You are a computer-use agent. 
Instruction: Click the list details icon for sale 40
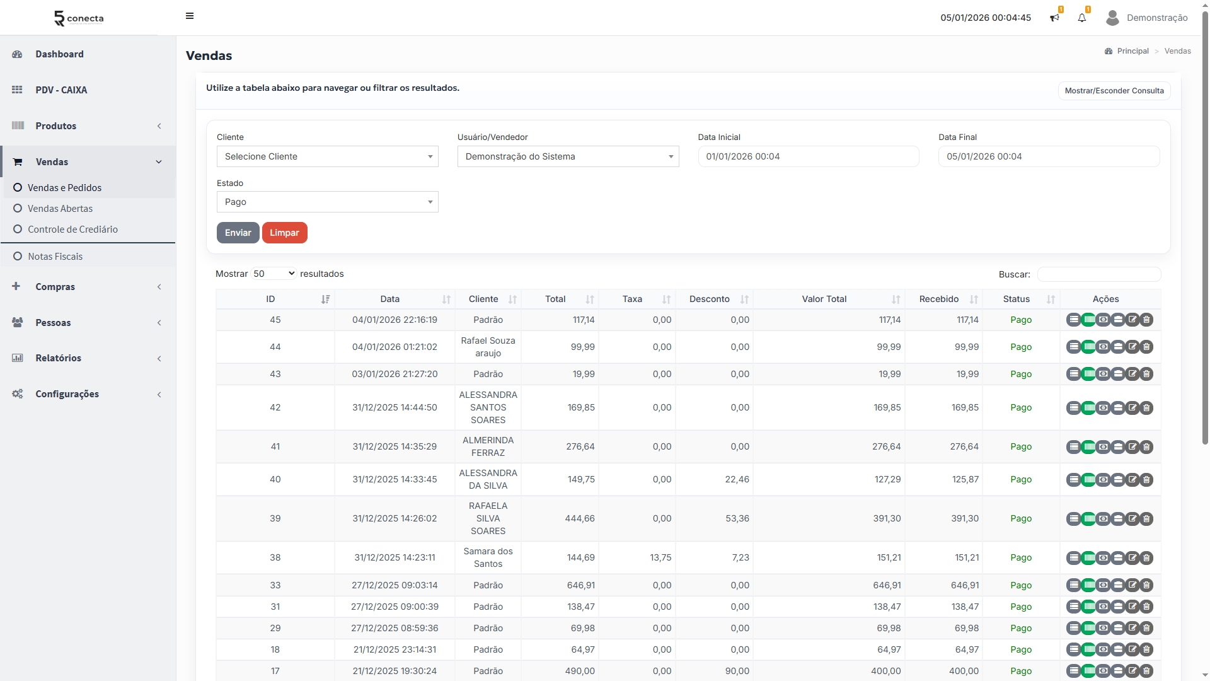click(1073, 480)
